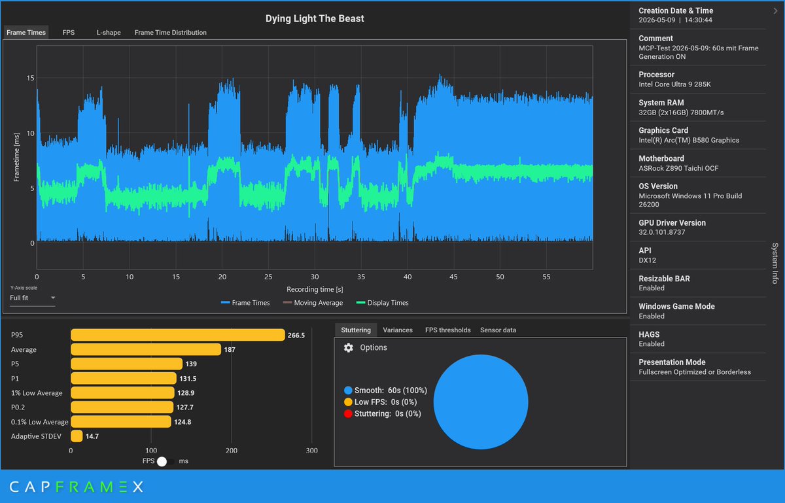Select the Stuttering tab

click(x=356, y=330)
